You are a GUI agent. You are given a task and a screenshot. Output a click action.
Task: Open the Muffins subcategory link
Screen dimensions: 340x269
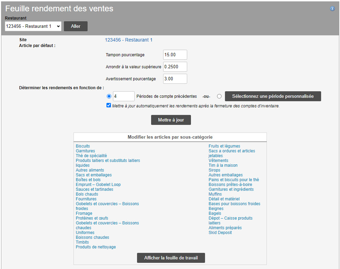tap(215, 194)
